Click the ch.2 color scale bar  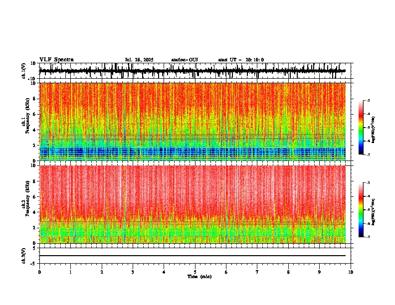pos(361,210)
